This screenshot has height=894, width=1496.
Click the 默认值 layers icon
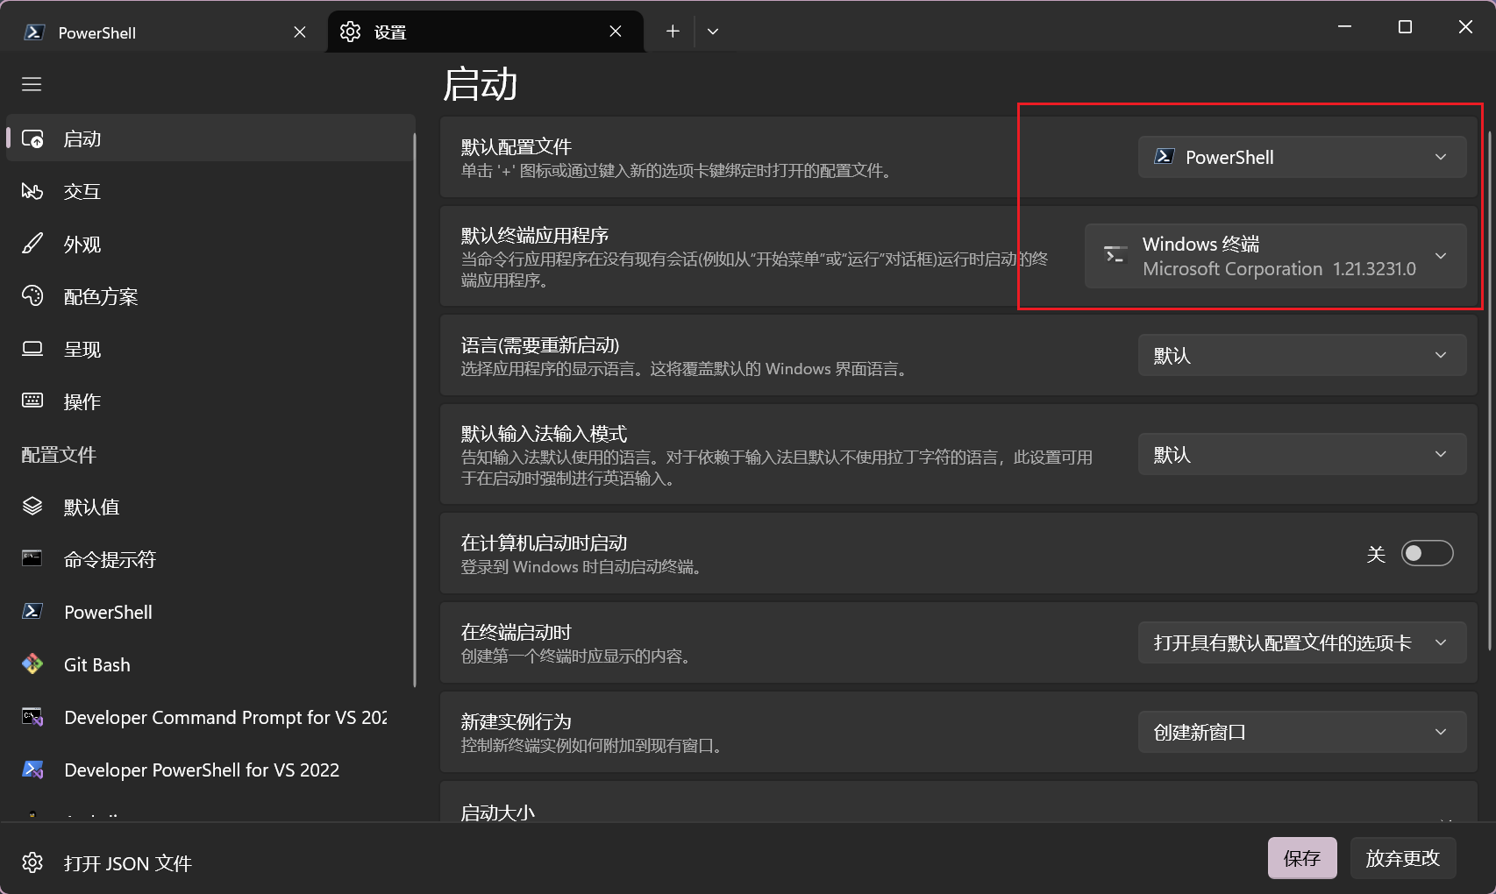pyautogui.click(x=32, y=507)
